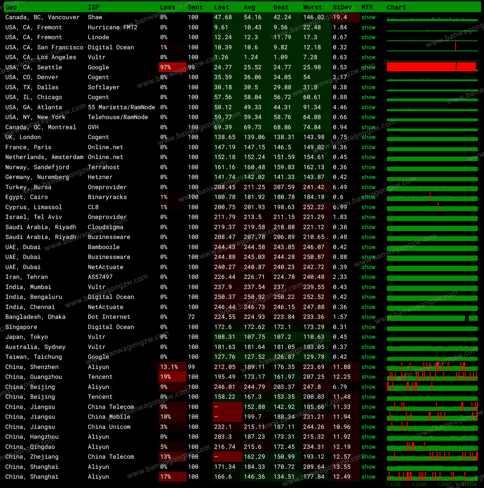Image resolution: width=484 pixels, height=488 pixels.
Task: Click worst value 252.22 for Limassol
Action: (x=314, y=207)
